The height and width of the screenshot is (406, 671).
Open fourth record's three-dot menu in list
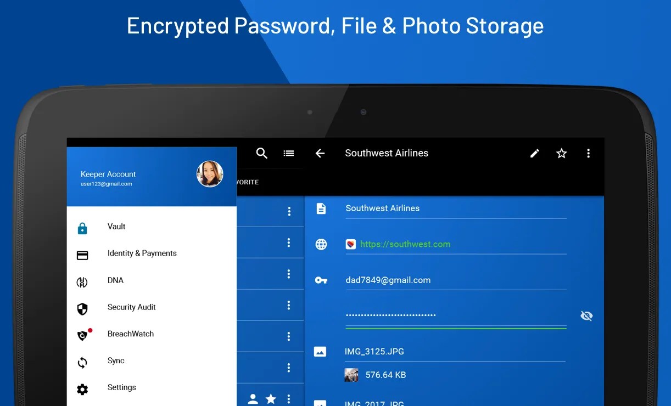click(289, 305)
